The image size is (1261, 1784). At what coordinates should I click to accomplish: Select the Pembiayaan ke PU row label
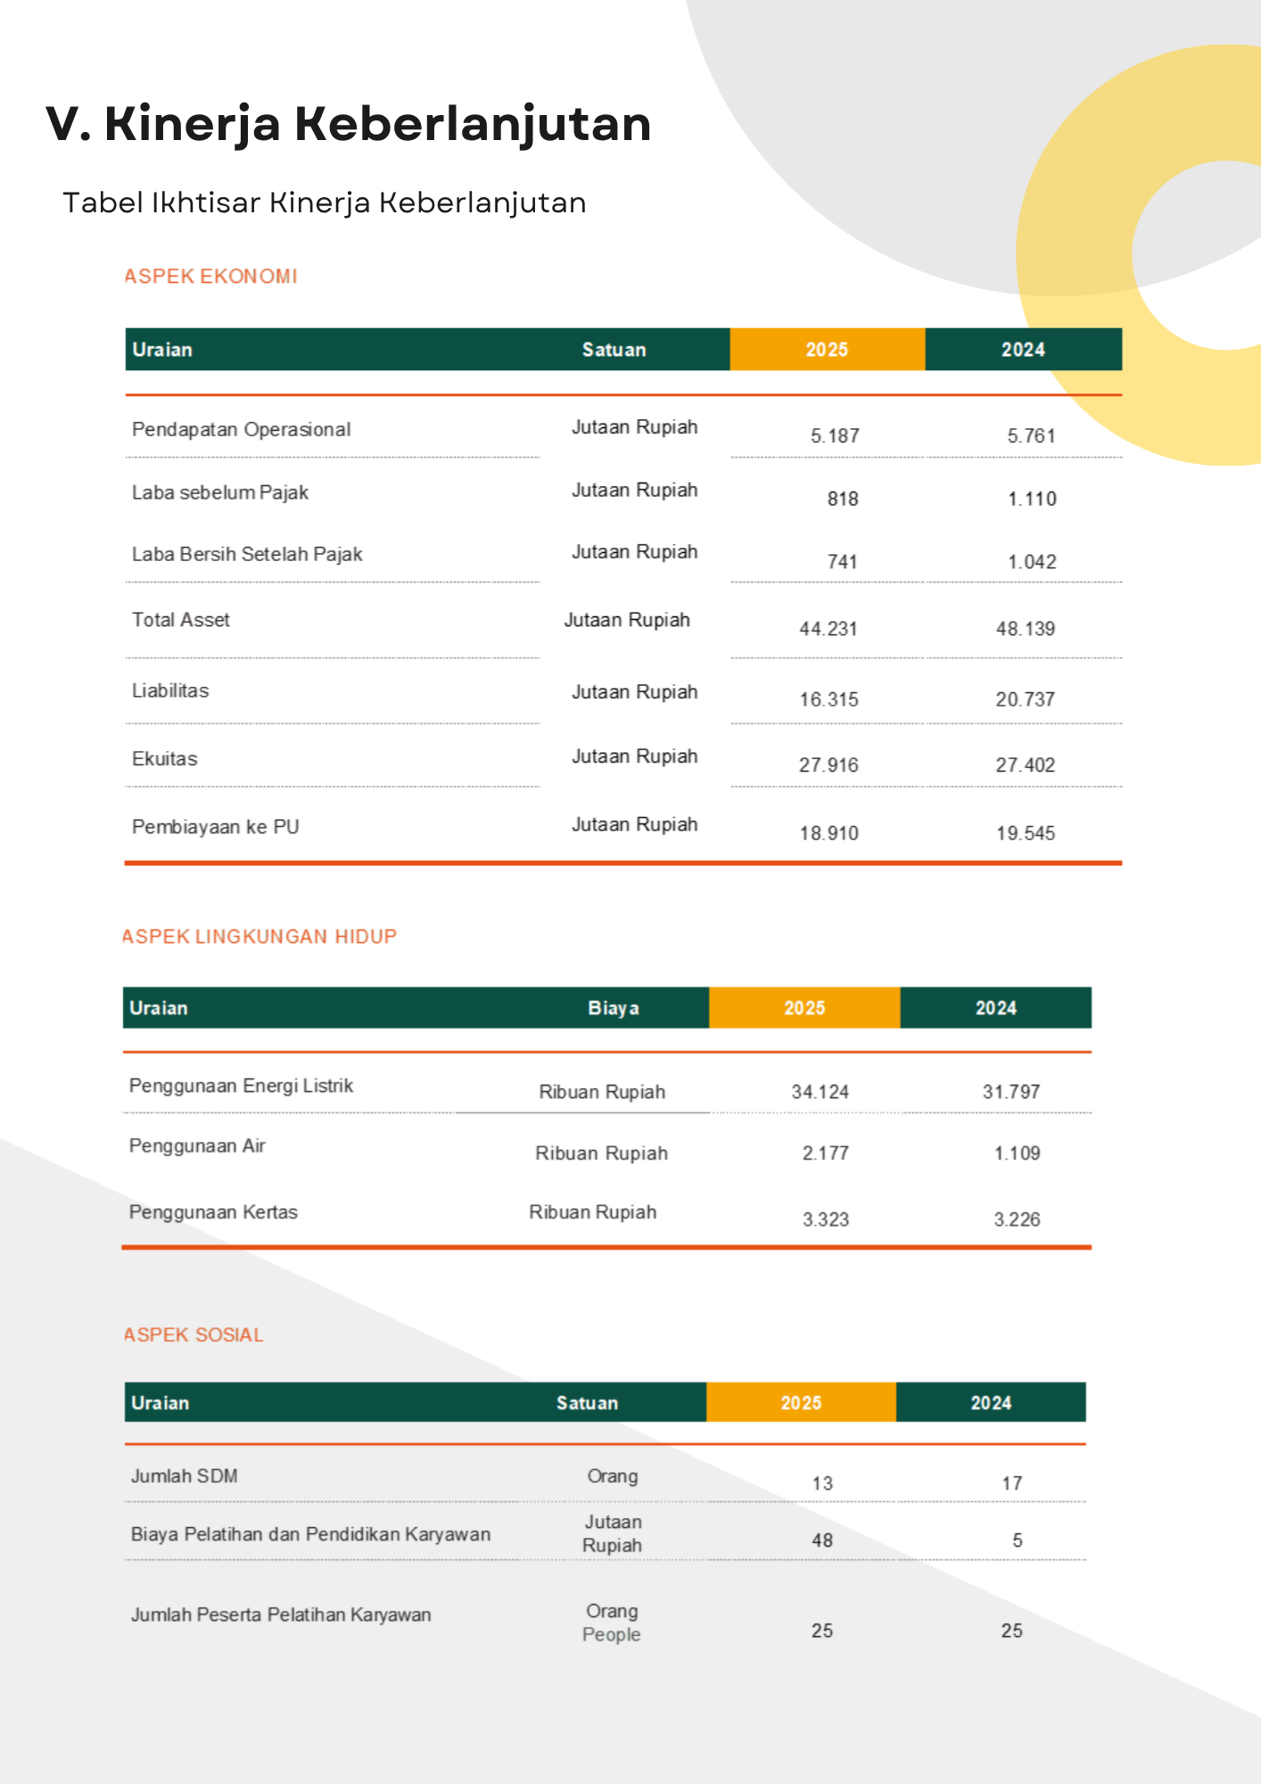pos(216,827)
